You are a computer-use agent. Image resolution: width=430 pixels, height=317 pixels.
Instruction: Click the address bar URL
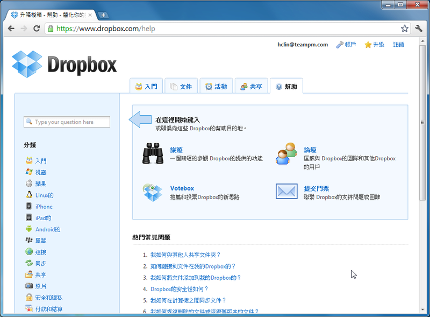click(x=105, y=29)
